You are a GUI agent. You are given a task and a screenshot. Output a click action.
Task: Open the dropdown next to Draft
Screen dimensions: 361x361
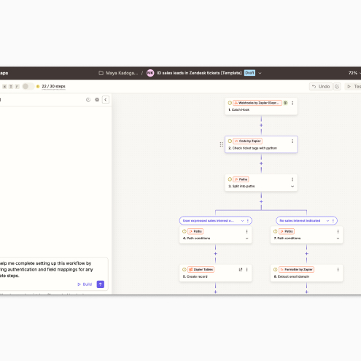point(260,73)
